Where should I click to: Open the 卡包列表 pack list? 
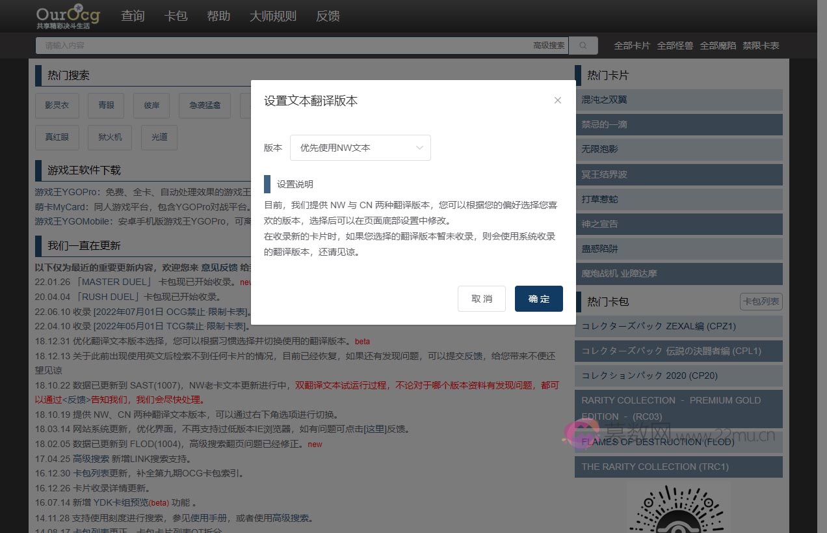pos(760,301)
